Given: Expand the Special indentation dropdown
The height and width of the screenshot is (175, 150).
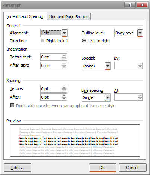Looking at the screenshot, I should point(108,66).
